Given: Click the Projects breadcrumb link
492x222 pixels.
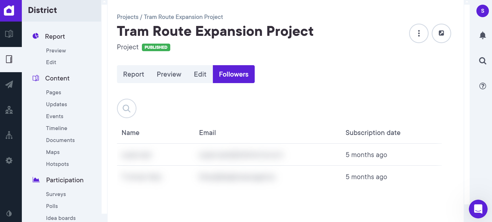Looking at the screenshot, I should [128, 17].
